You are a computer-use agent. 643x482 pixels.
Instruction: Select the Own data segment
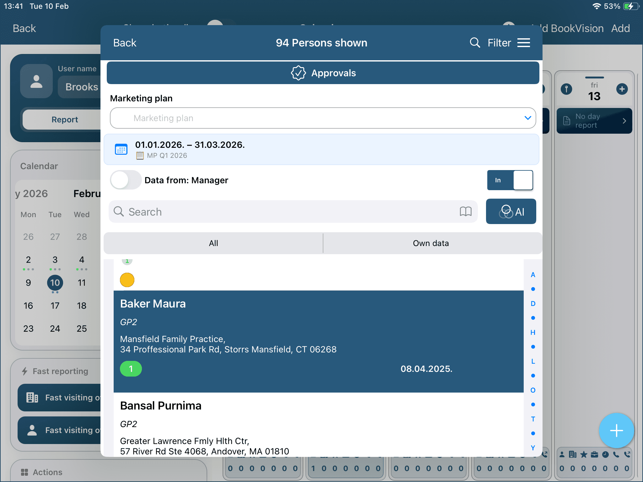[x=431, y=243]
